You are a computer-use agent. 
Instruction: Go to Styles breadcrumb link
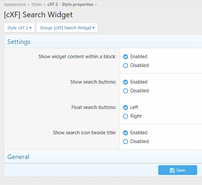36,5
